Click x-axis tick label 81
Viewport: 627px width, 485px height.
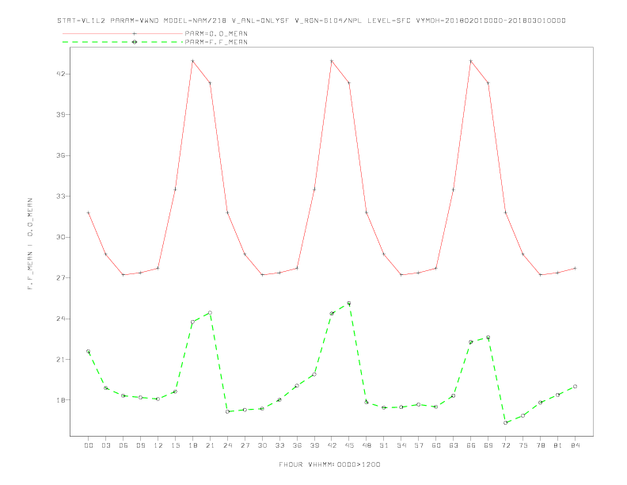[558, 445]
